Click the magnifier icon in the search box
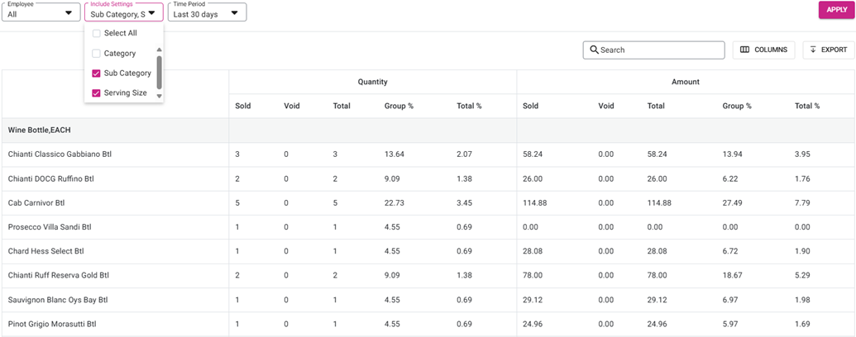This screenshot has width=856, height=337. 594,50
